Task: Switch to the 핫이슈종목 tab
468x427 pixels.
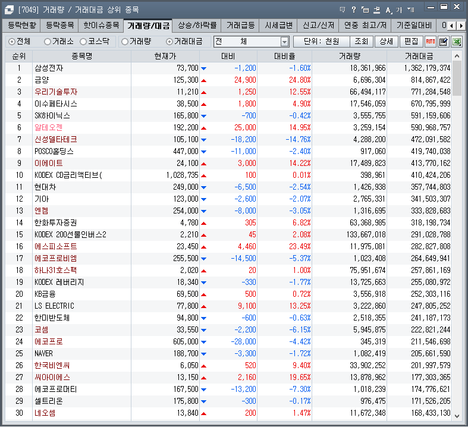Action: (101, 26)
